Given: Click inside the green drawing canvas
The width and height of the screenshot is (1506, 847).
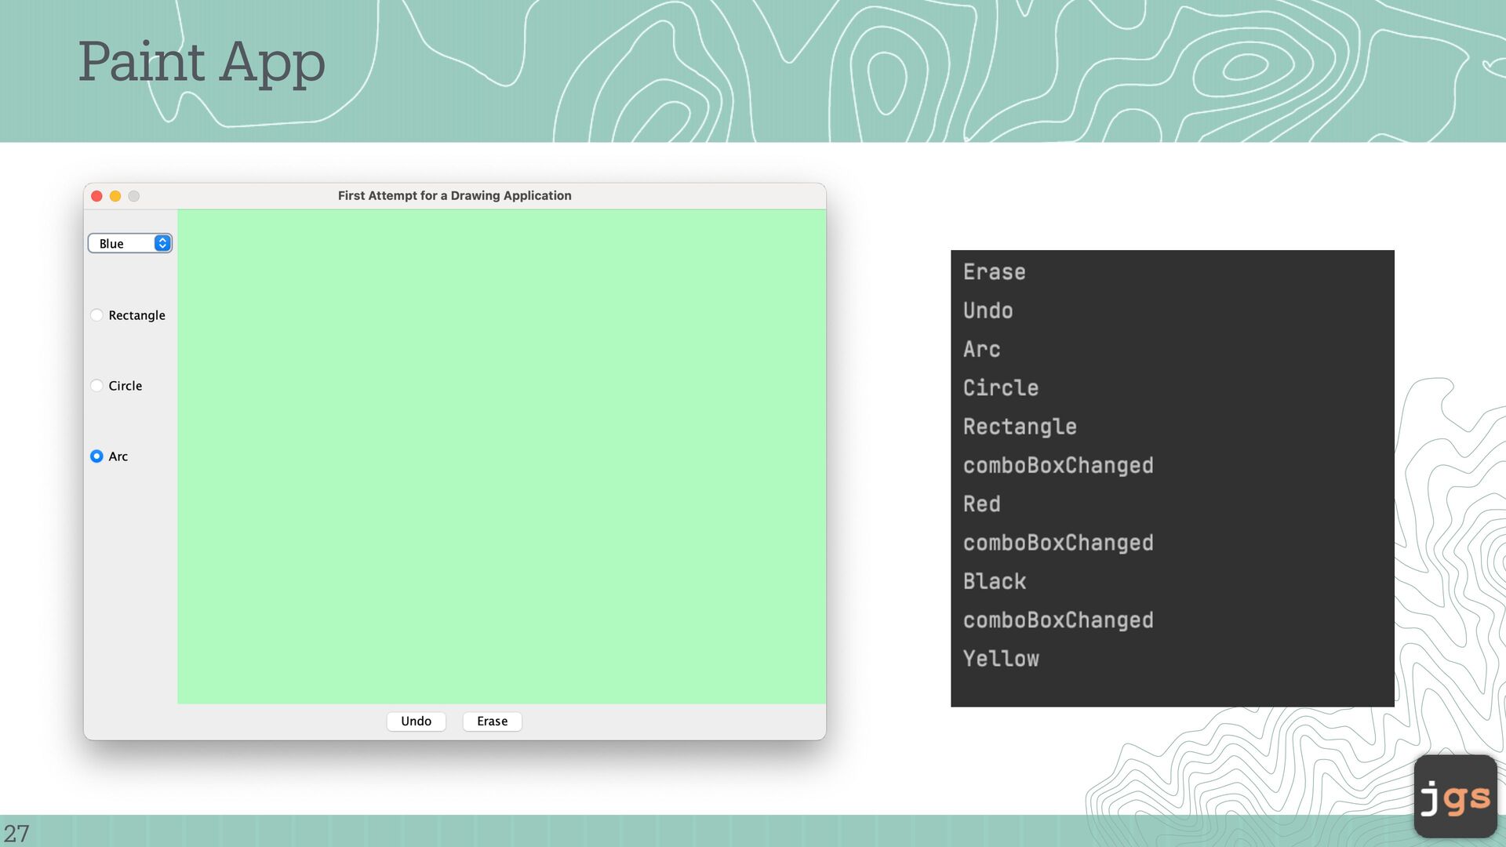Looking at the screenshot, I should click(x=502, y=456).
